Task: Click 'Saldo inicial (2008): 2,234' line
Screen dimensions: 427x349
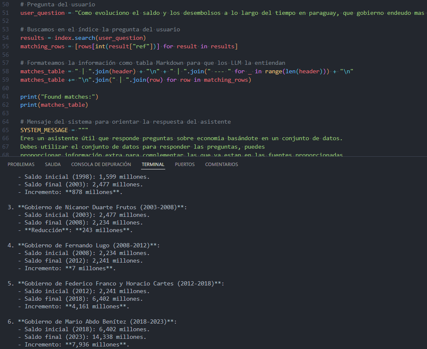Action: click(84, 253)
